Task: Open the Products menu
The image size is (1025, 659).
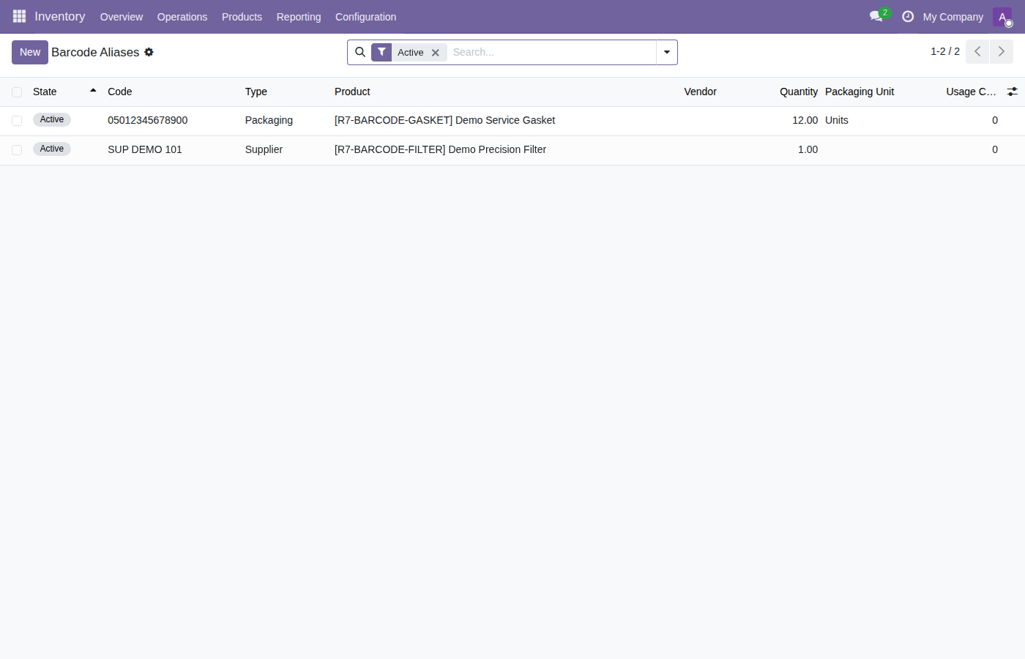Action: pos(242,17)
